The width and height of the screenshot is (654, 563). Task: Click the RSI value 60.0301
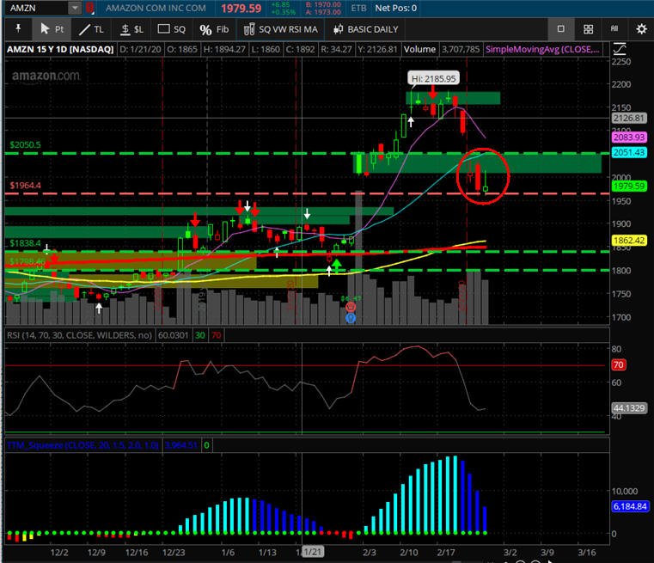(173, 335)
